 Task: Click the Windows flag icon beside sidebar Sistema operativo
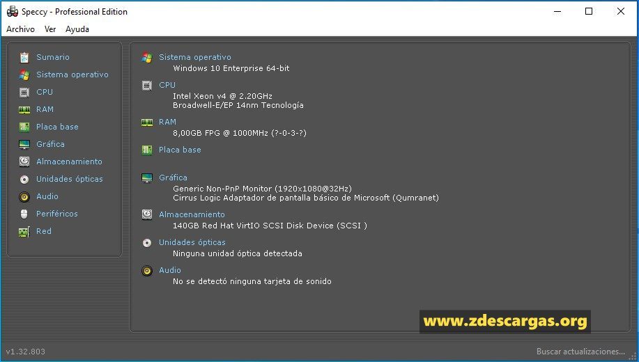(24, 75)
